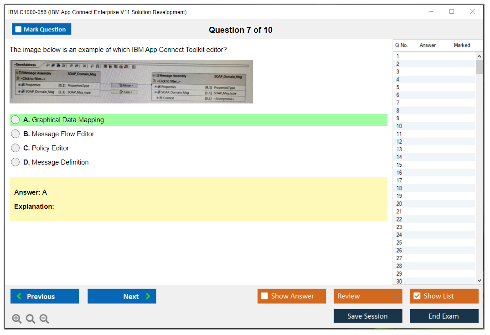Viewport: 490px width, 335px height.
Task: Go to the Previous question
Action: click(x=45, y=296)
